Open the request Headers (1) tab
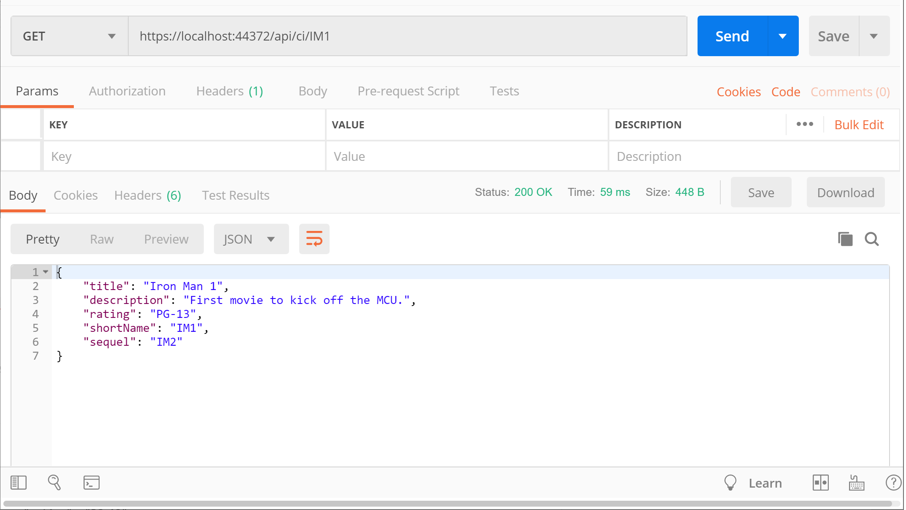This screenshot has width=906, height=510. click(x=230, y=91)
